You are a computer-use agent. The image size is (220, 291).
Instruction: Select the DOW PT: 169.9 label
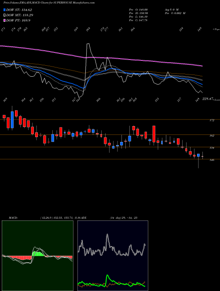(x=18, y=20)
